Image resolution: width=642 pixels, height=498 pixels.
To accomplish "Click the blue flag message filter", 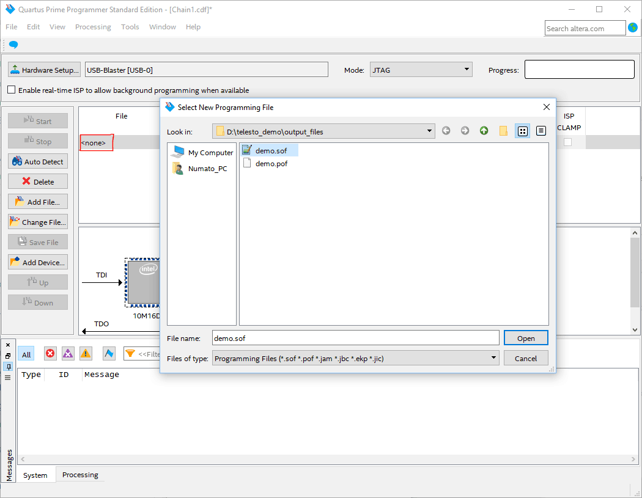I will pyautogui.click(x=109, y=354).
